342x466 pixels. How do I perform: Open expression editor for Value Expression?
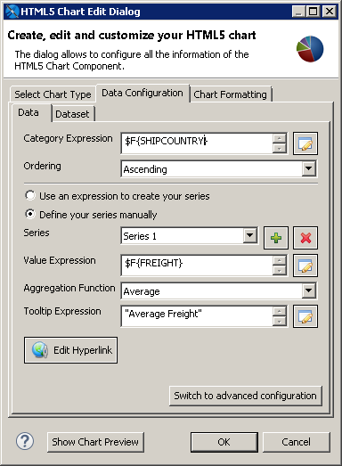(x=305, y=266)
